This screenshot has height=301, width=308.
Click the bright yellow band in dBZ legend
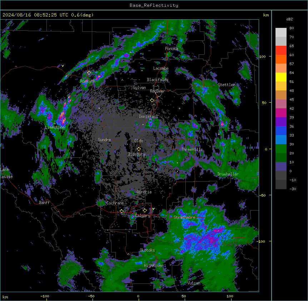281,77
